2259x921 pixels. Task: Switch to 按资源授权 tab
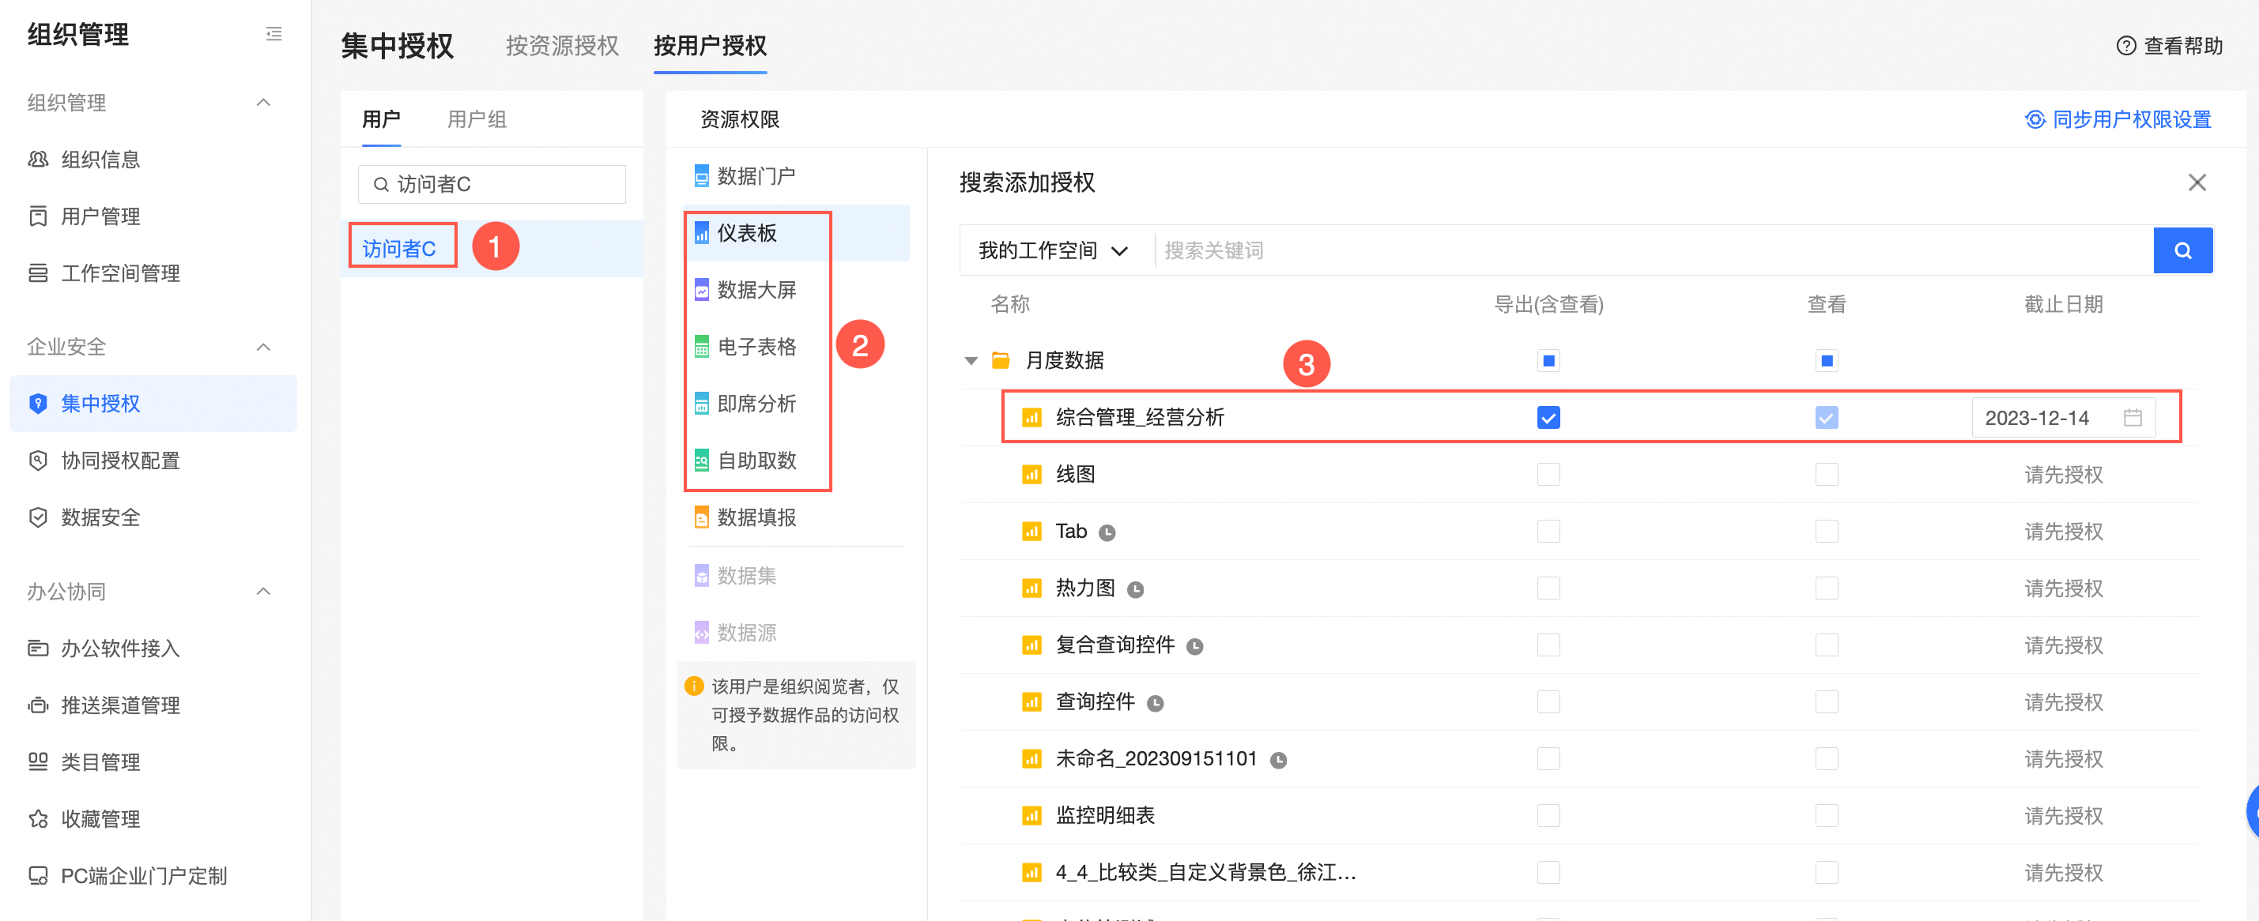point(562,46)
